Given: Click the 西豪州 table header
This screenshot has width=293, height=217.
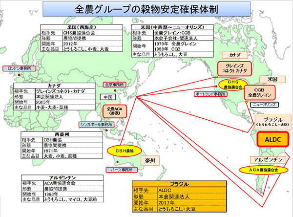Looking at the screenshot, I should (62, 134).
